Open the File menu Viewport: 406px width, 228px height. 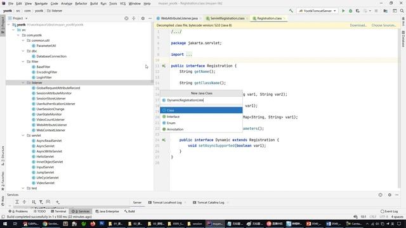click(x=11, y=4)
